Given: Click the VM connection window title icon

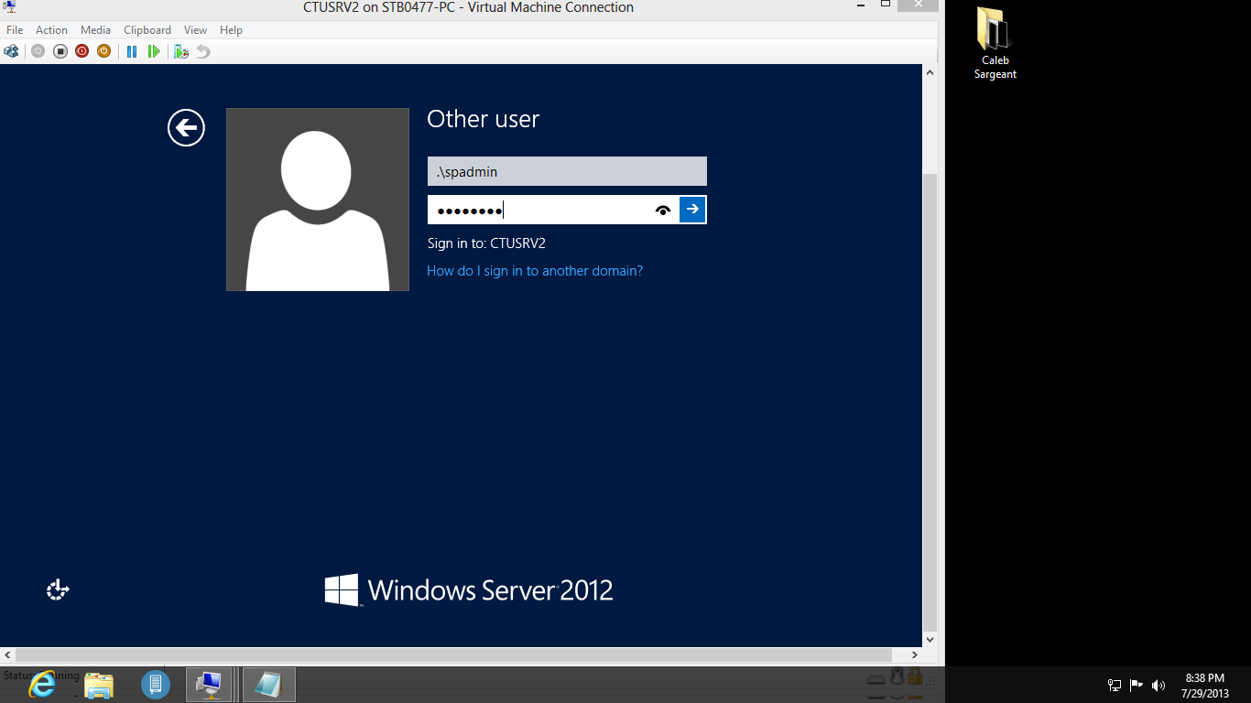Looking at the screenshot, I should [x=10, y=7].
